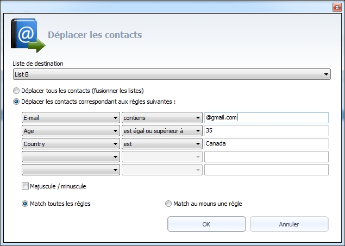This screenshot has height=246, width=345.
Task: Click the Canada value field
Action: pyautogui.click(x=266, y=144)
